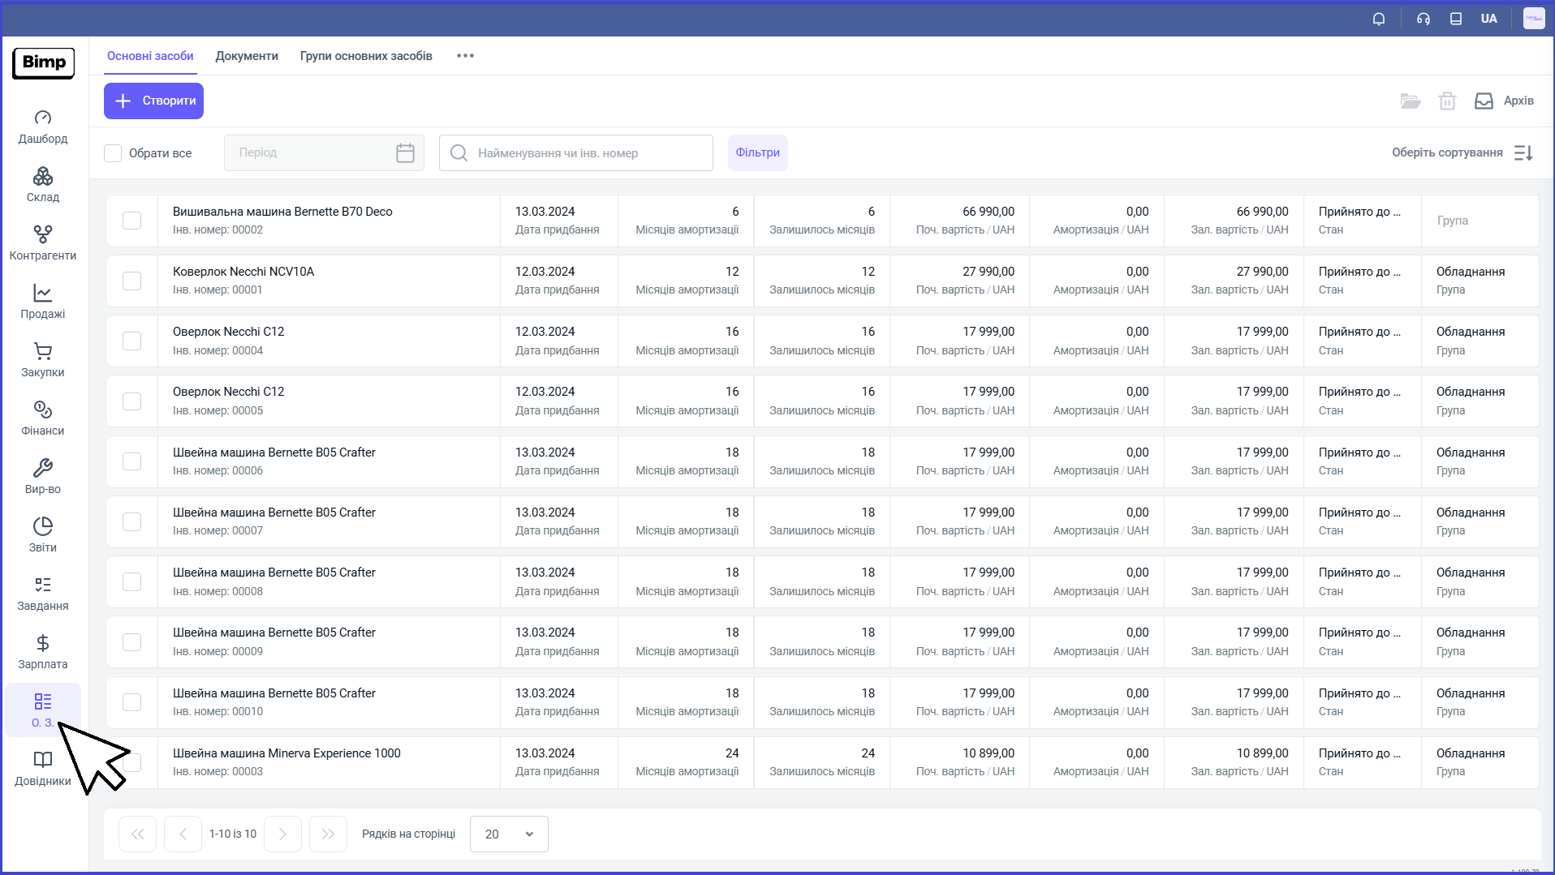
Task: Open the Основні засоби tab
Action: tap(150, 56)
